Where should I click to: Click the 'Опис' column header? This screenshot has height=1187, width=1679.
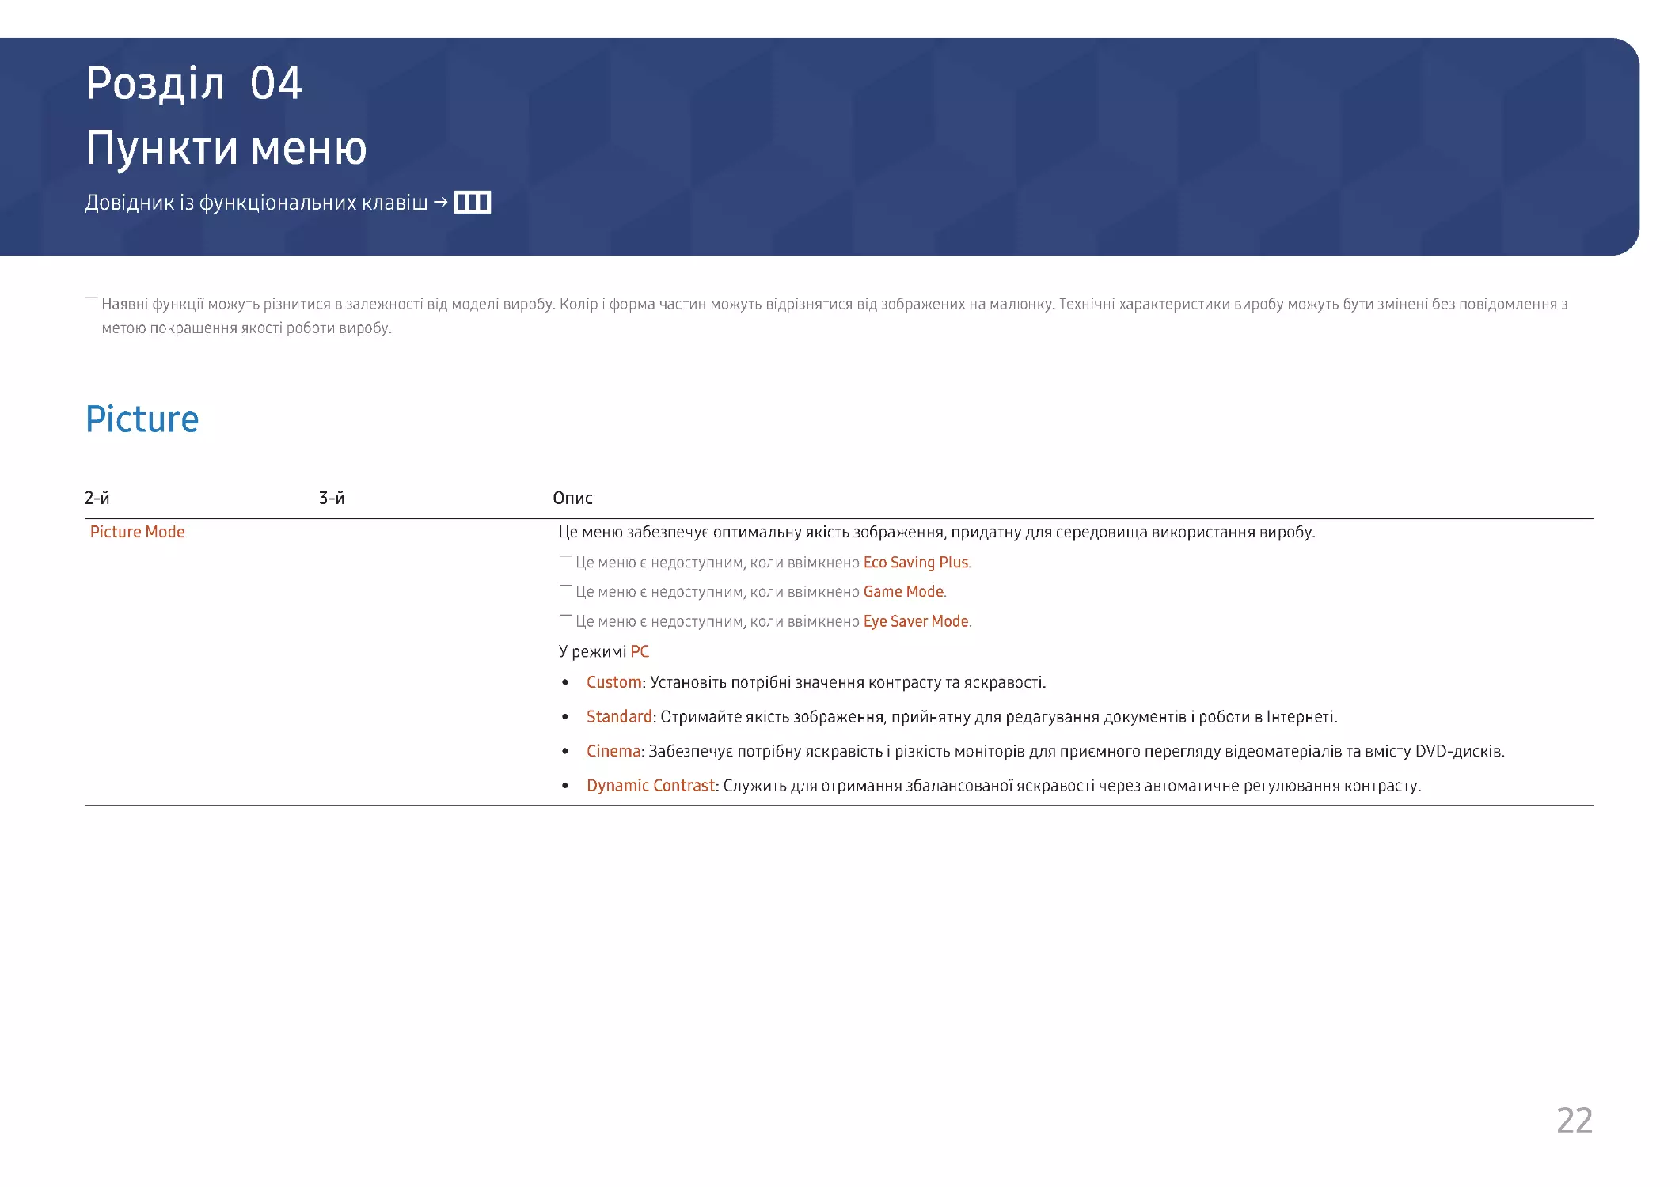coord(572,498)
